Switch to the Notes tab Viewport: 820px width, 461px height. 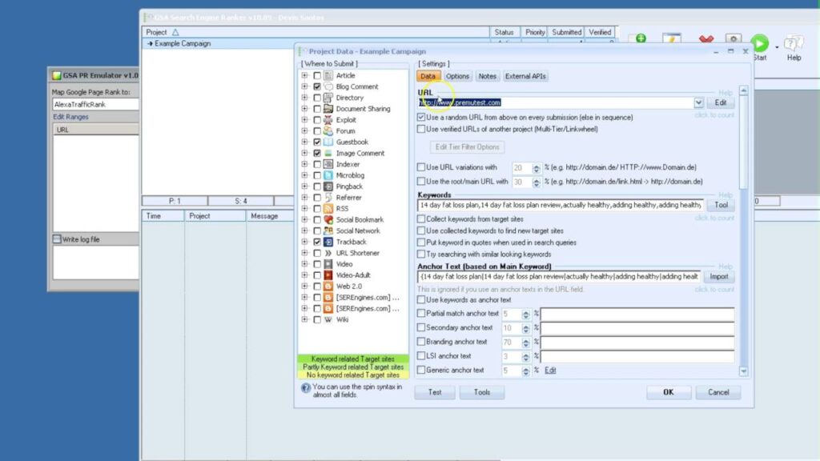[487, 76]
